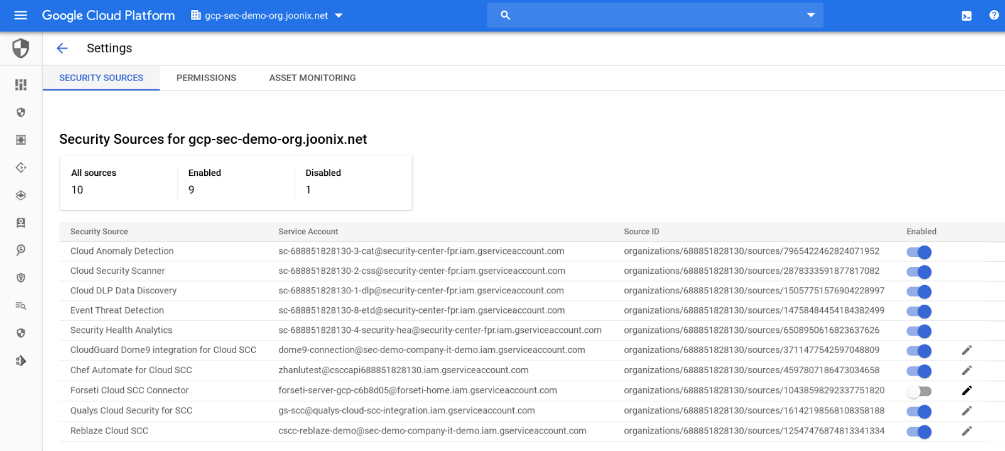Go back using the left arrow
The height and width of the screenshot is (451, 1005).
(x=62, y=48)
